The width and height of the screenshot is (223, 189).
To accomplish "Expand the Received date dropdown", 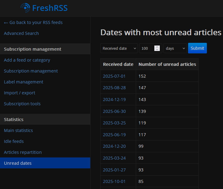I will [119, 48].
